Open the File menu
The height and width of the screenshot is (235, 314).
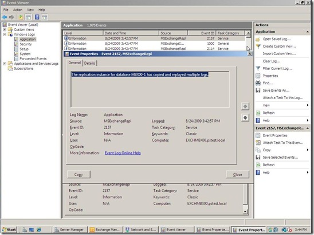[x=6, y=10]
